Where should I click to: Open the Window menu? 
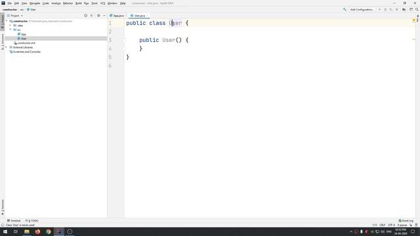(112, 3)
